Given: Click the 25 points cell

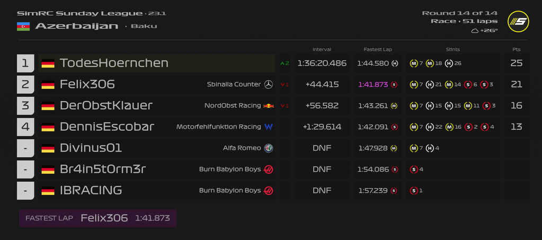Looking at the screenshot, I should click(516, 63).
